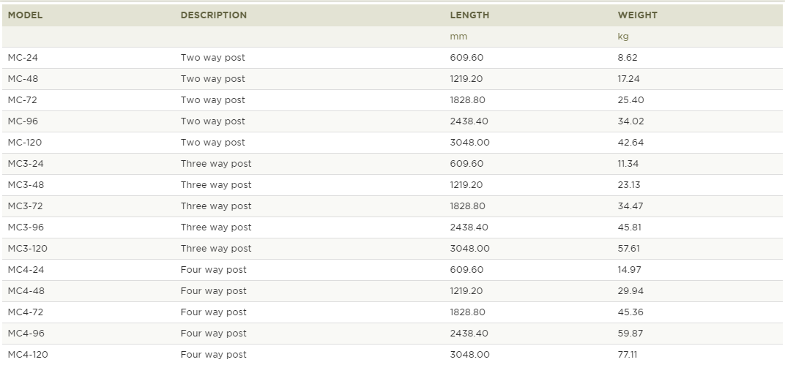Select the 8.62 weight value
This screenshot has width=785, height=365.
628,58
